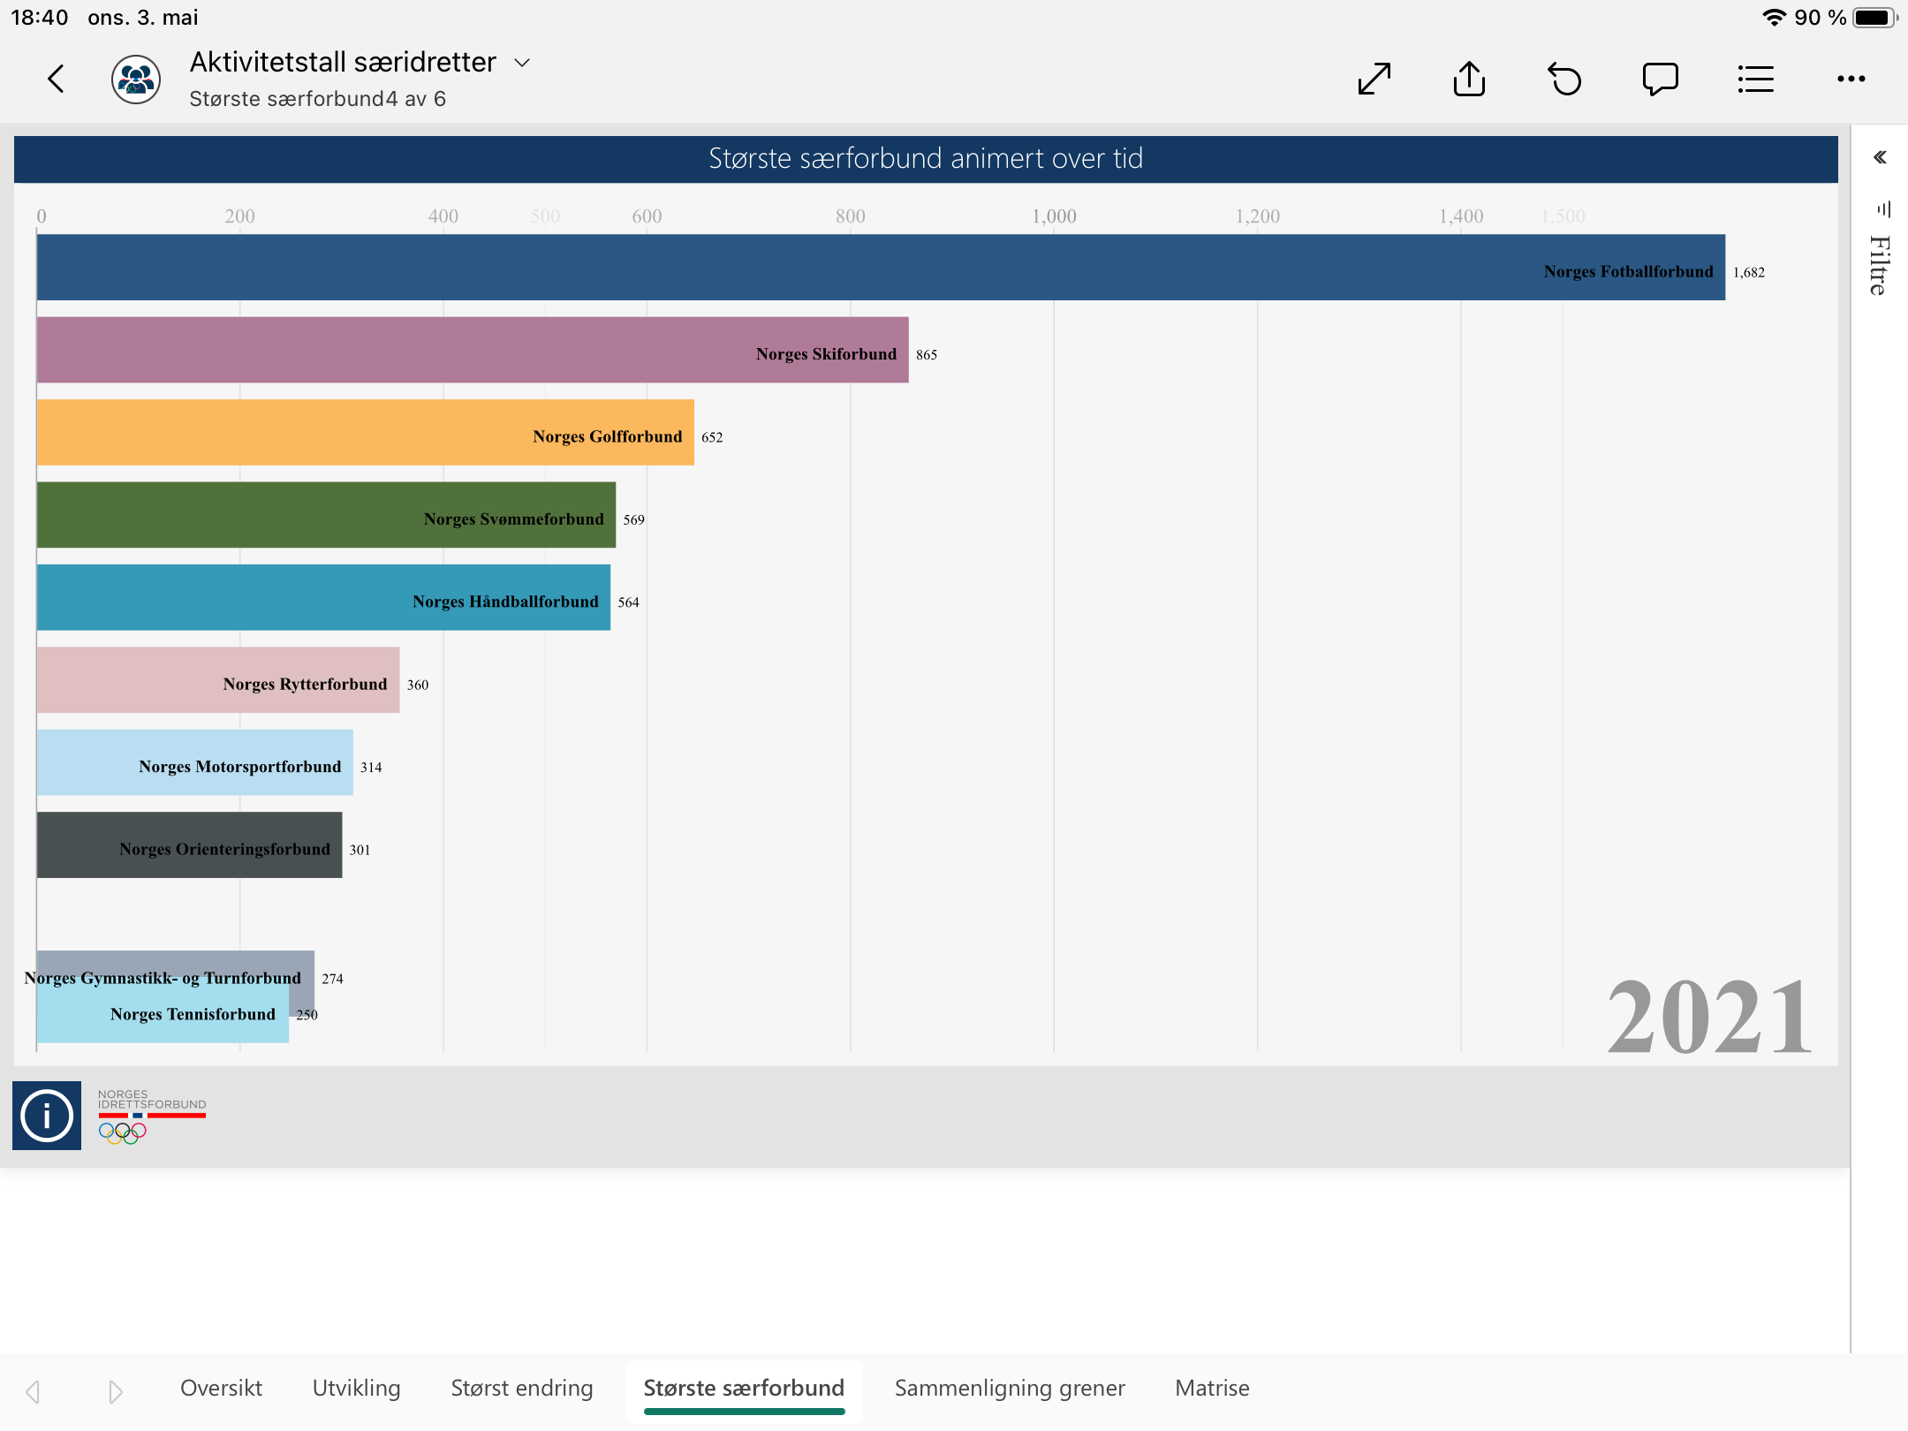This screenshot has width=1908, height=1431.
Task: Enter full screen with the expand arrows icon
Action: (1374, 79)
